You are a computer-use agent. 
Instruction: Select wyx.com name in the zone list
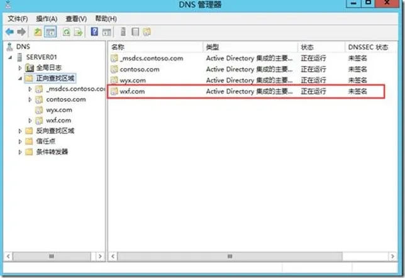click(133, 81)
